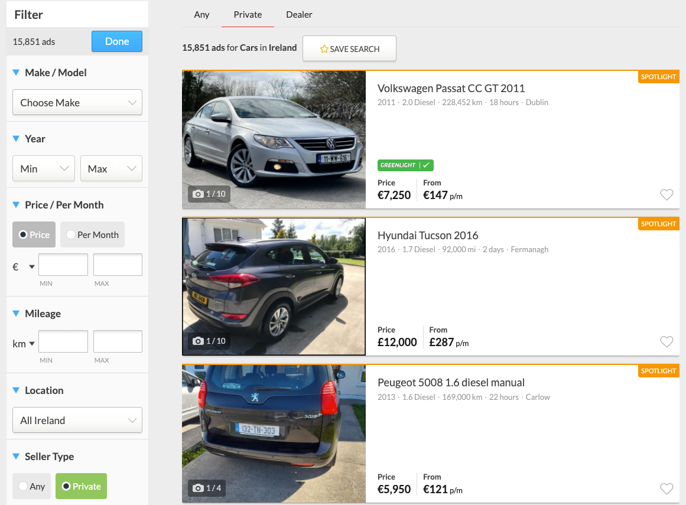Favorite the Hyundai Tucson 2016 heart icon
686x505 pixels.
pos(667,341)
